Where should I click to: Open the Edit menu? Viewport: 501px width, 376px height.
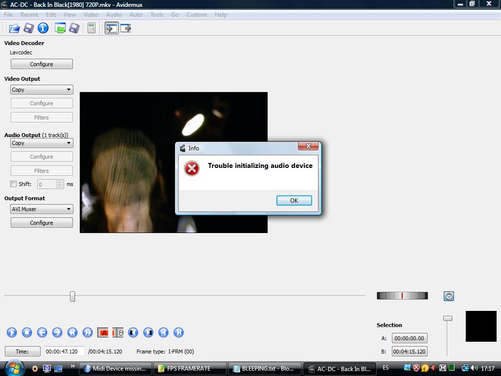coord(51,15)
